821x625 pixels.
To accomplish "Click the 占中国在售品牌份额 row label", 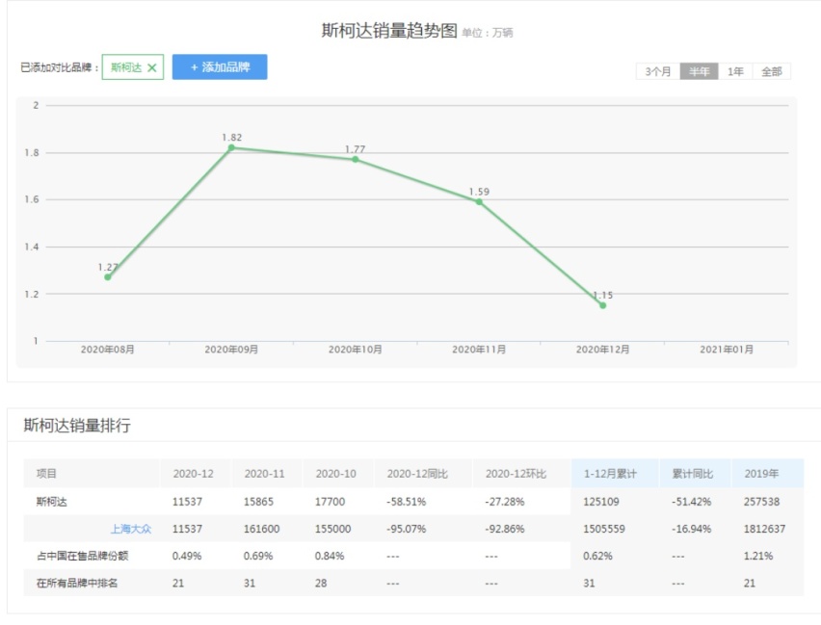I will click(82, 556).
